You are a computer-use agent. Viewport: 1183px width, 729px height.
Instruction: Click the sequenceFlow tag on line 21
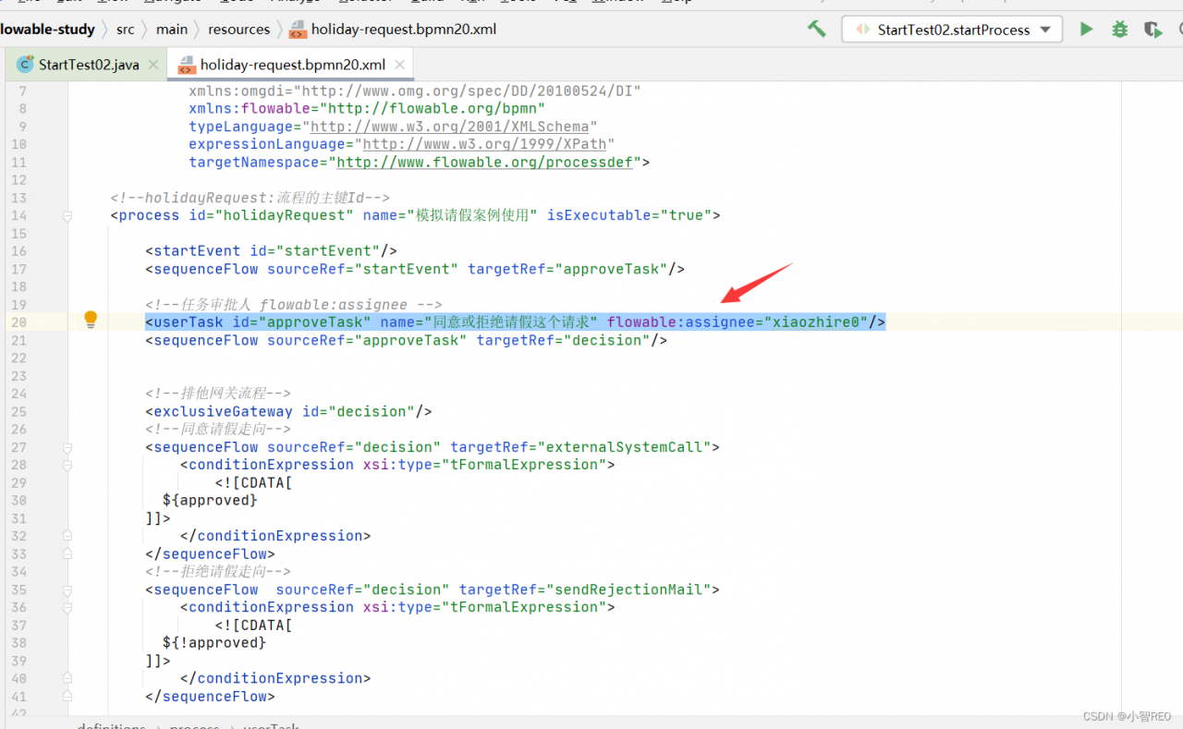pos(205,340)
